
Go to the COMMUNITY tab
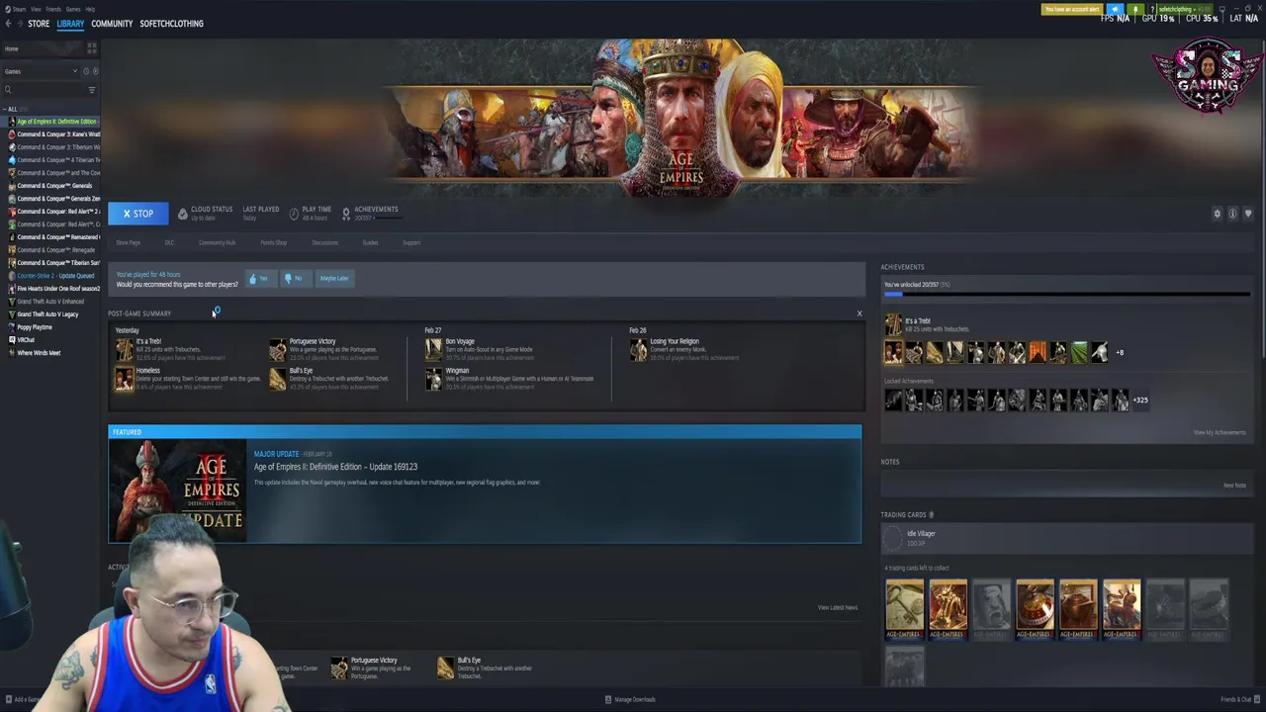[x=112, y=24]
